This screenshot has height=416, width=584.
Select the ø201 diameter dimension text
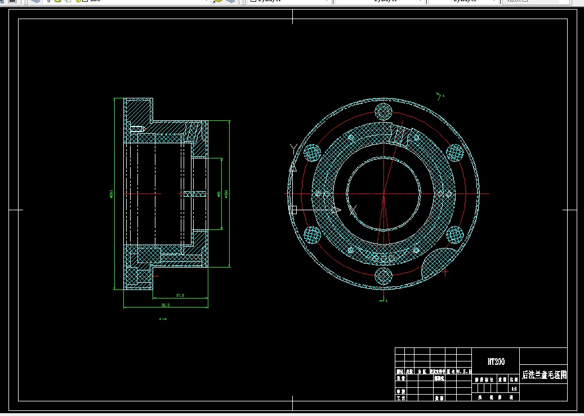pyautogui.click(x=112, y=194)
